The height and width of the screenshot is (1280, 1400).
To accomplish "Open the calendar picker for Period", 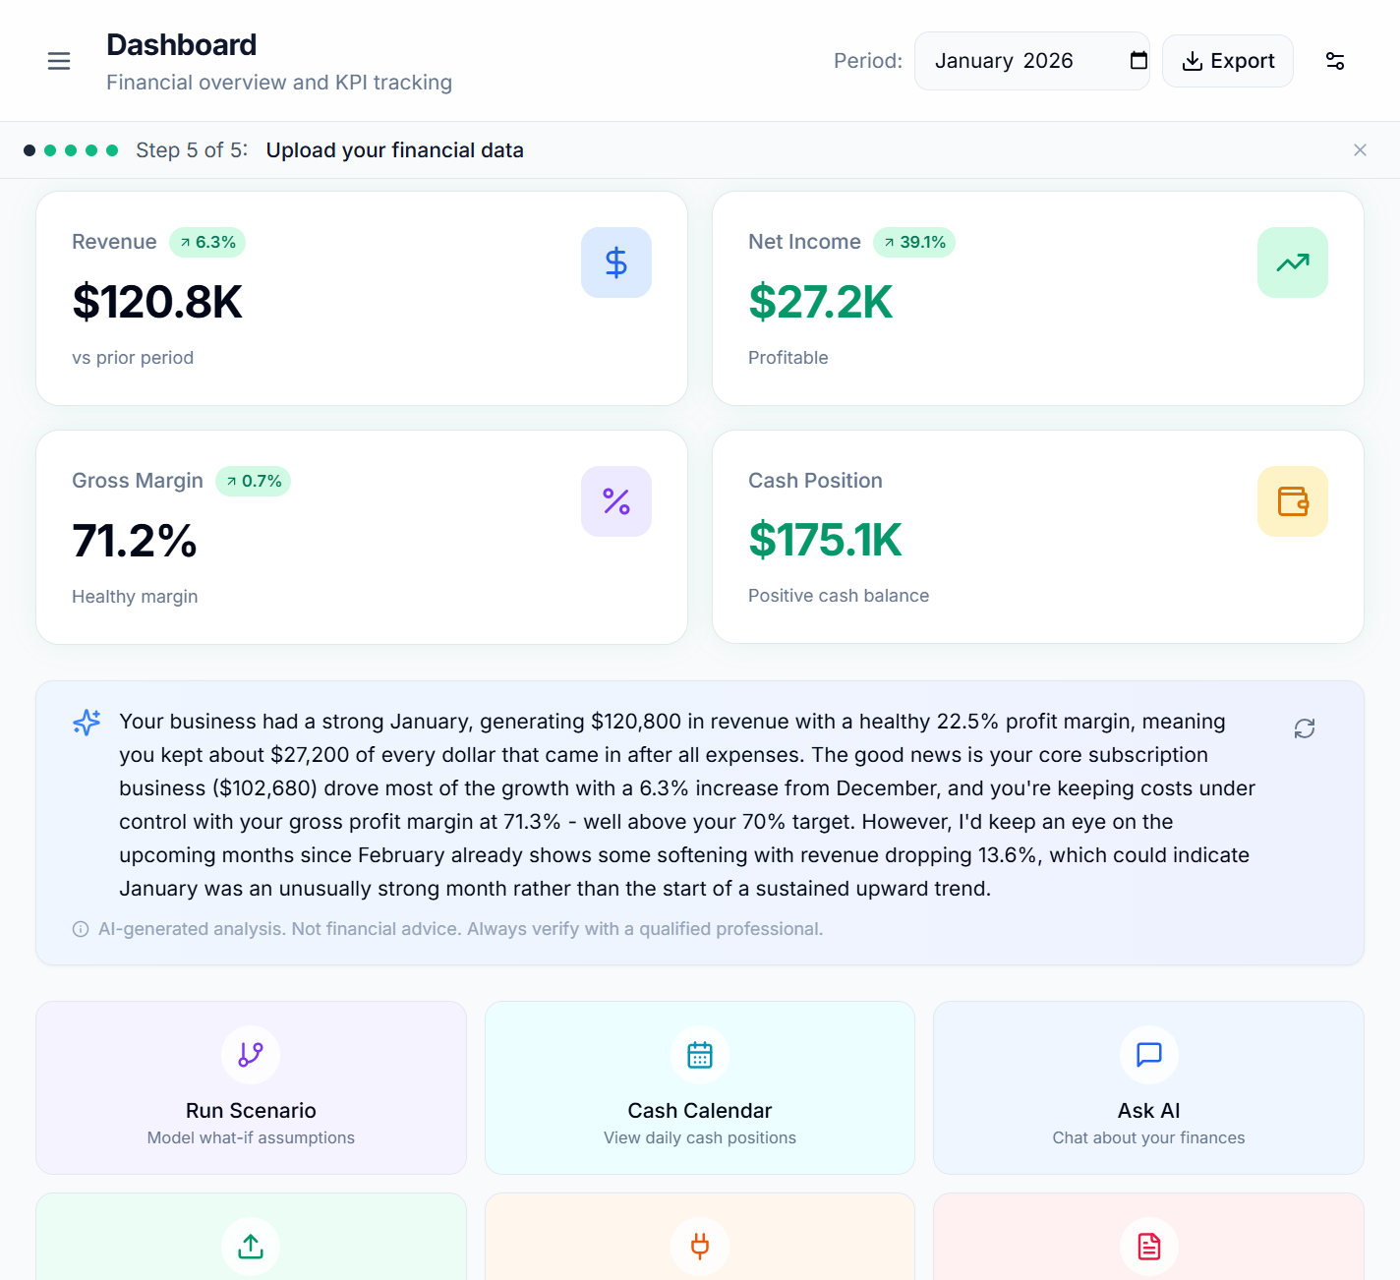I will [x=1137, y=60].
